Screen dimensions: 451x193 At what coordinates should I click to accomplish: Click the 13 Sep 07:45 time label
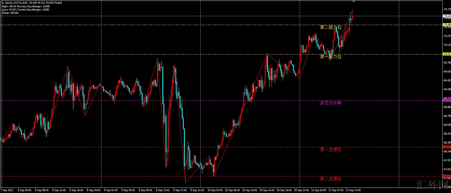(336, 190)
